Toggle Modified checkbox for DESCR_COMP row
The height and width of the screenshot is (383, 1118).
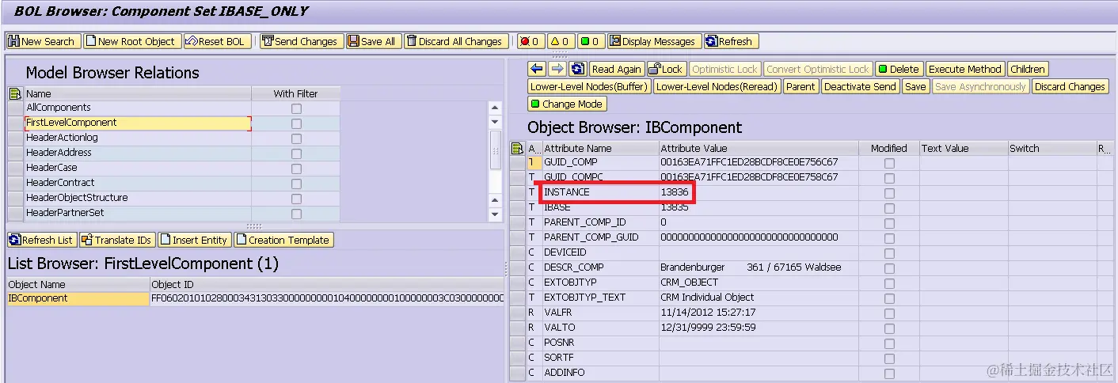[889, 268]
